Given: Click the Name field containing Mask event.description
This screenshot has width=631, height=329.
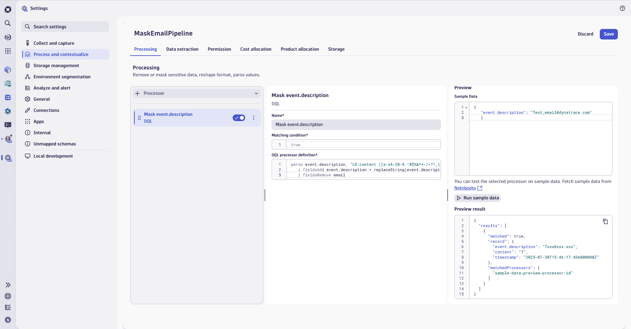Looking at the screenshot, I should click(356, 125).
